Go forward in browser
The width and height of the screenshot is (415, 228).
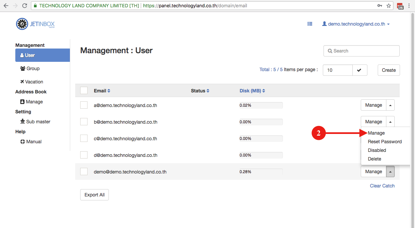tap(15, 6)
